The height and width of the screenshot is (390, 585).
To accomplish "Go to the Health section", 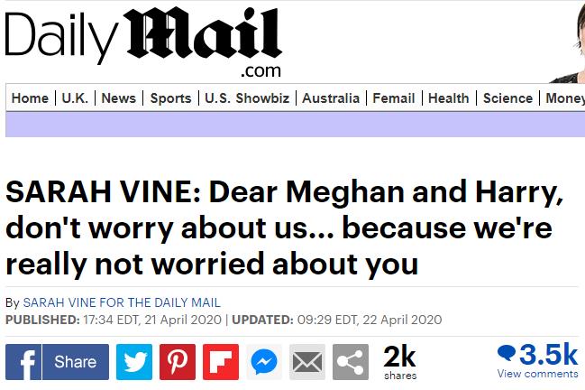I will click(x=449, y=98).
